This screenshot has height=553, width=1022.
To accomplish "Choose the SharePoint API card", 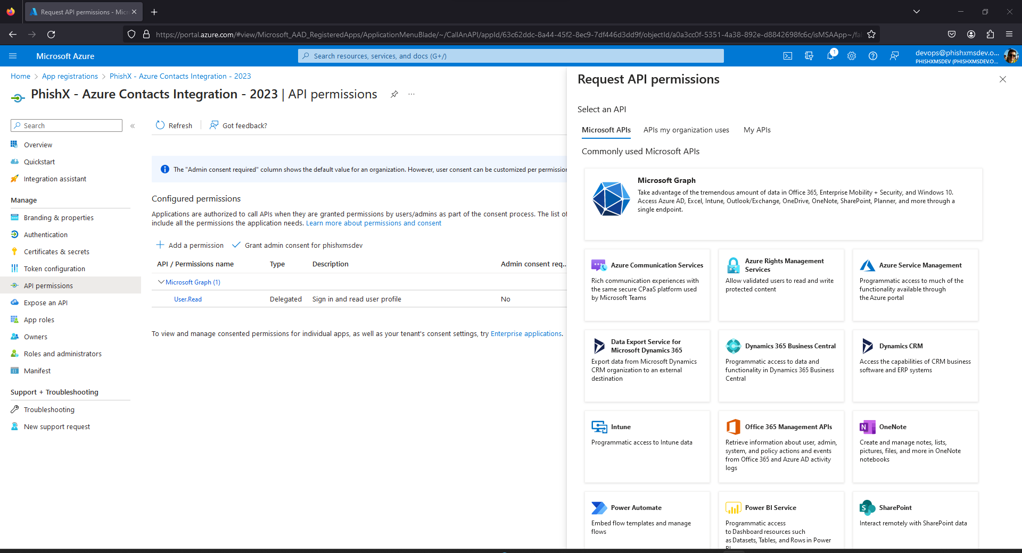I will pos(915,520).
